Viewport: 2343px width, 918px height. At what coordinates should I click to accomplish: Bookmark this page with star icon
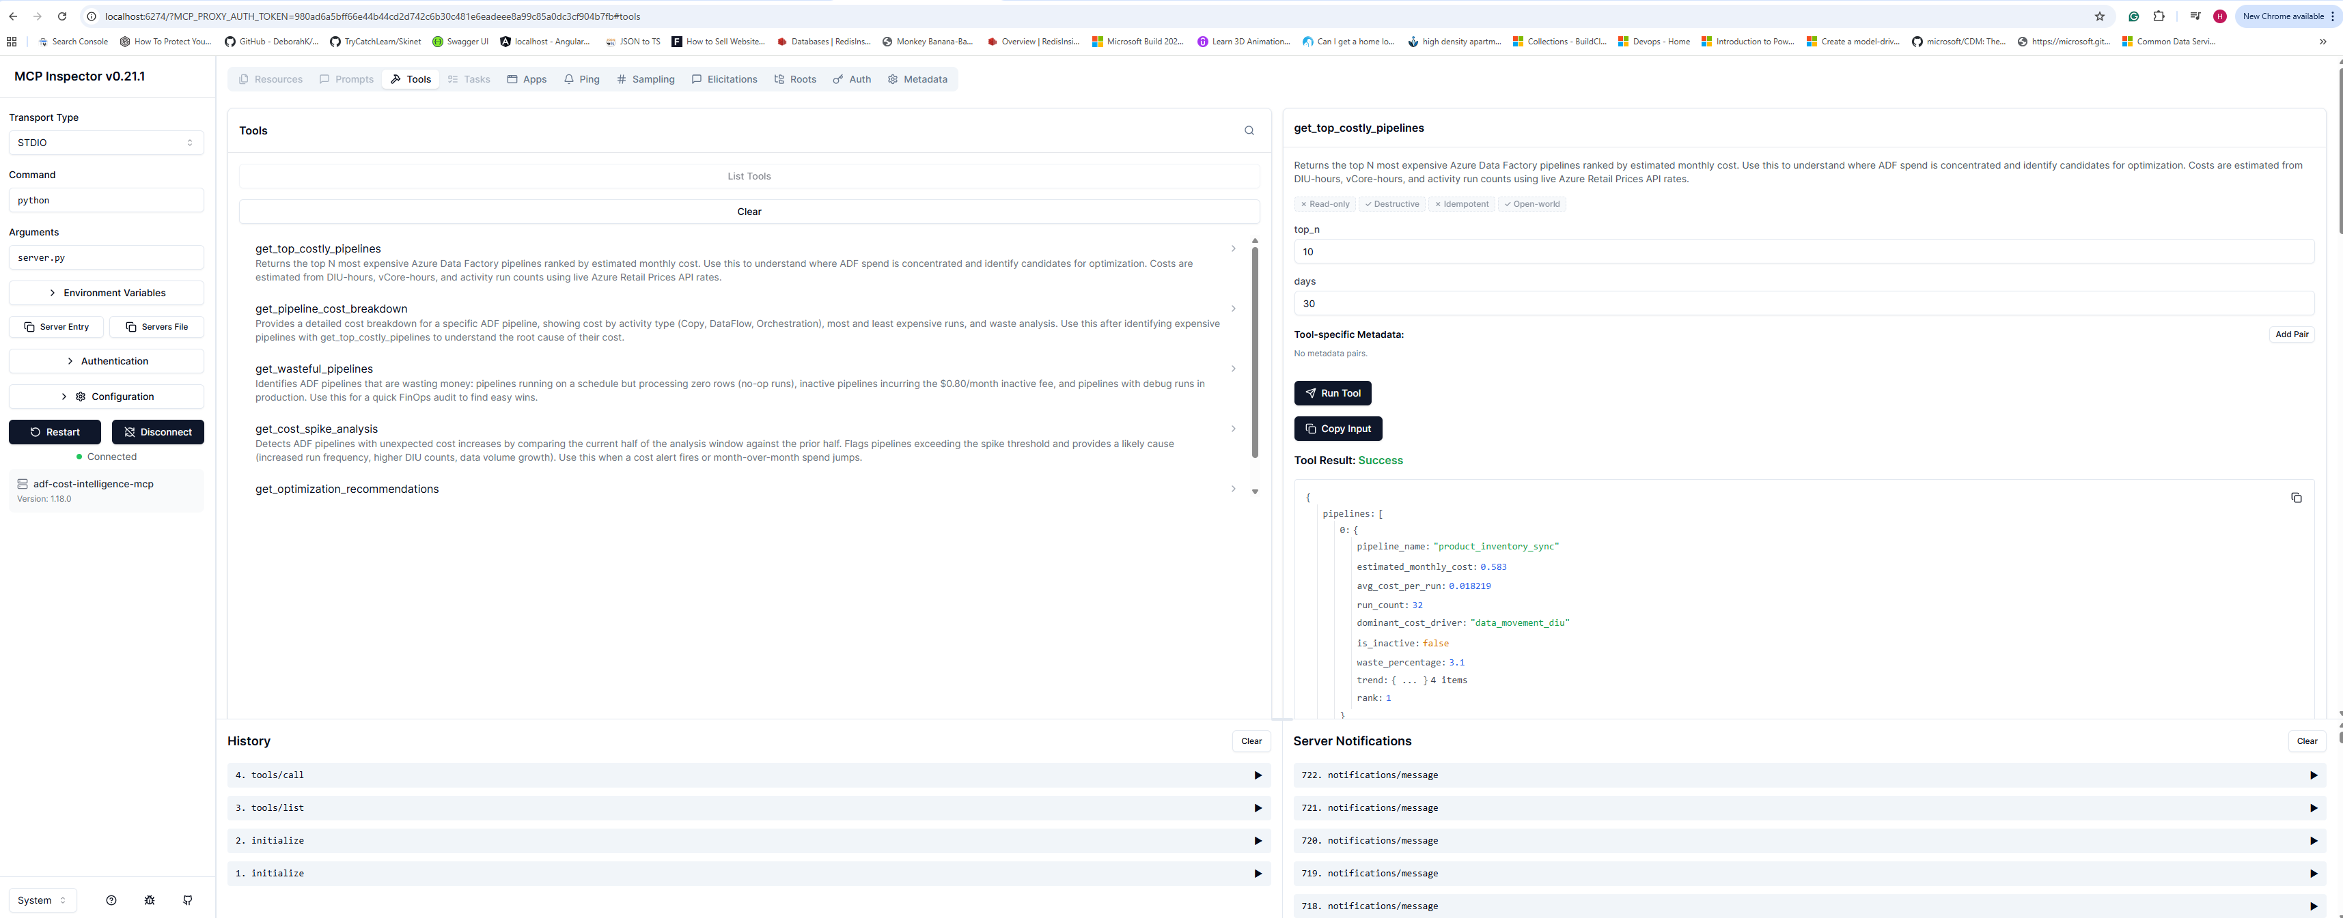[x=2099, y=16]
